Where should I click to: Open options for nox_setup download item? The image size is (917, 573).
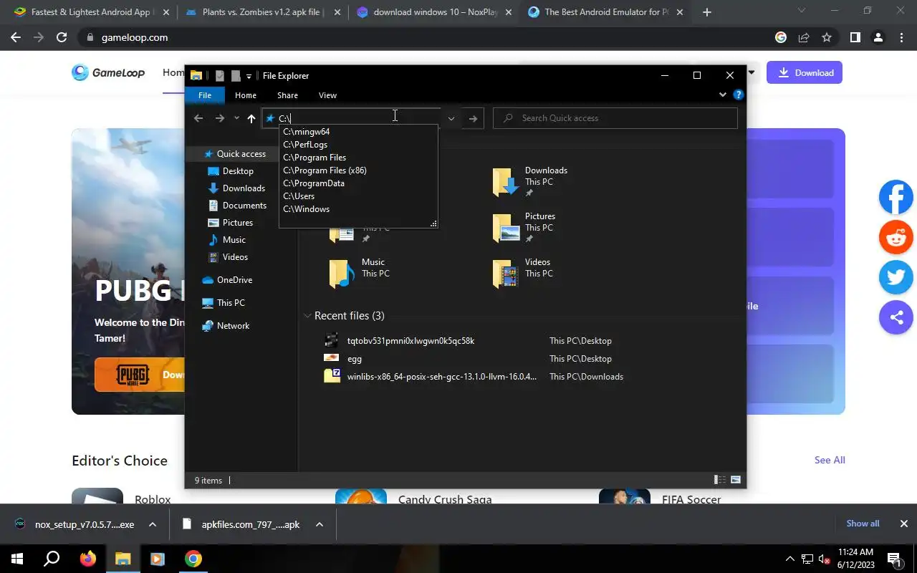pos(153,524)
